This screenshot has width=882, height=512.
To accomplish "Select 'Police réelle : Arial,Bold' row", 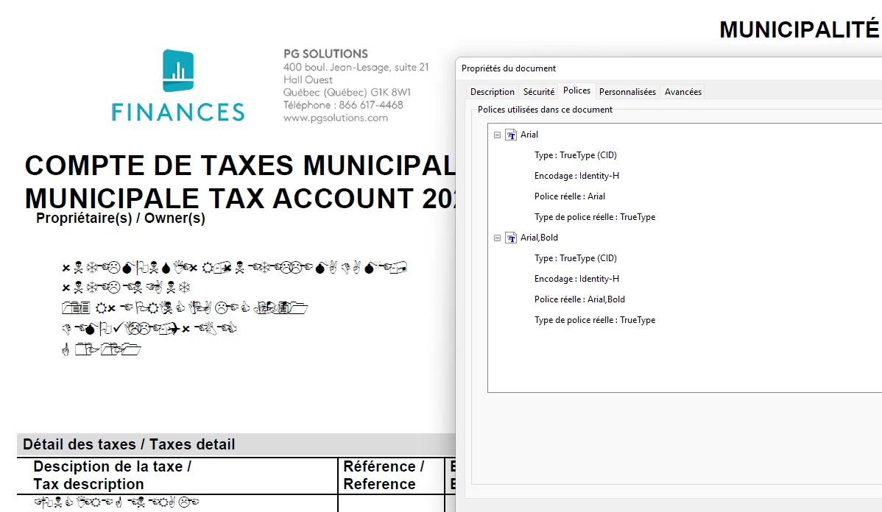I will (x=579, y=299).
